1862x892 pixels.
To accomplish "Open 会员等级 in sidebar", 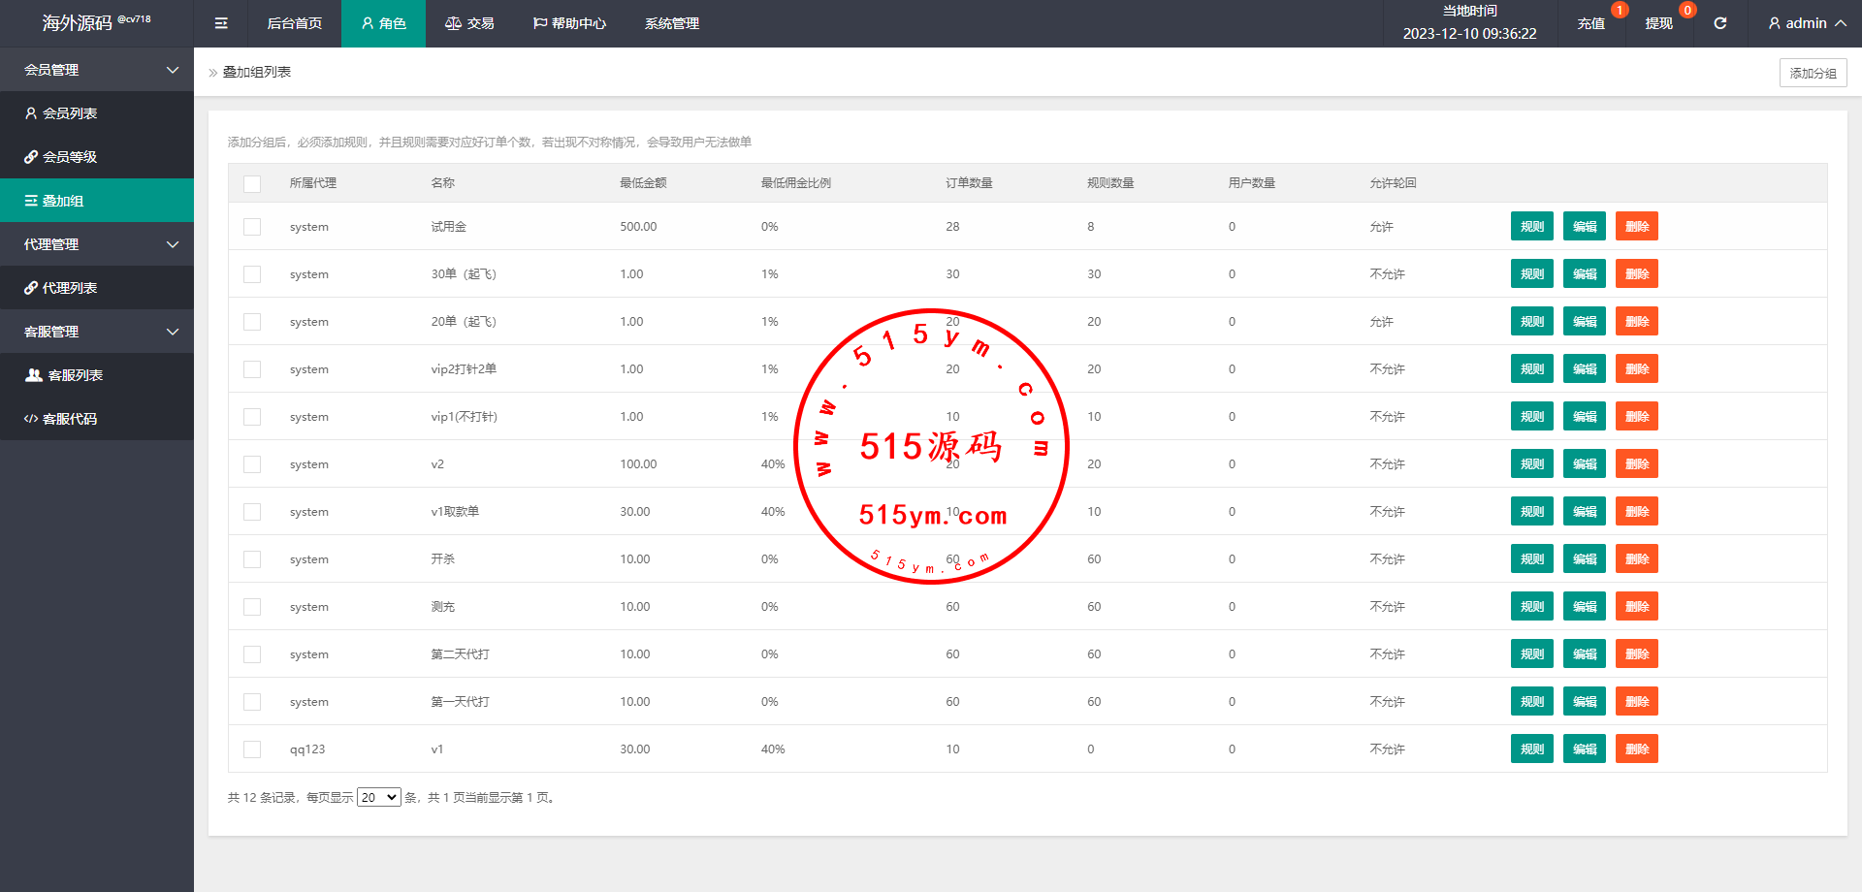I will [70, 157].
